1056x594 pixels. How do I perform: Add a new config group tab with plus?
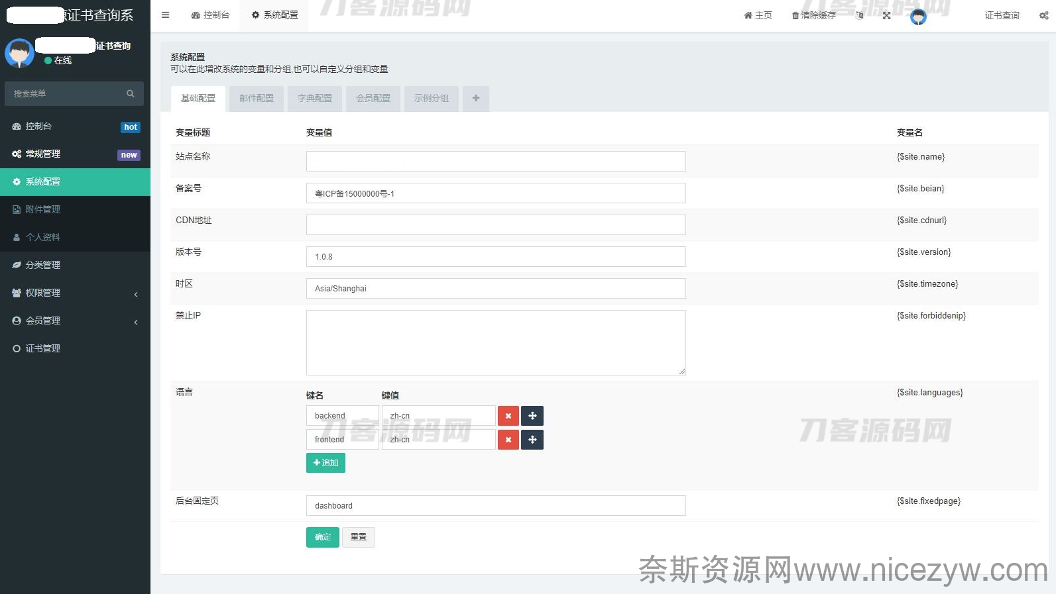tap(475, 98)
